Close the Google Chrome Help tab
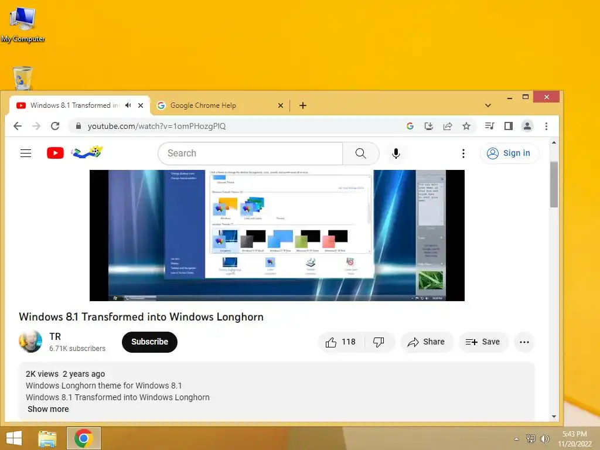This screenshot has width=600, height=450. coord(281,105)
